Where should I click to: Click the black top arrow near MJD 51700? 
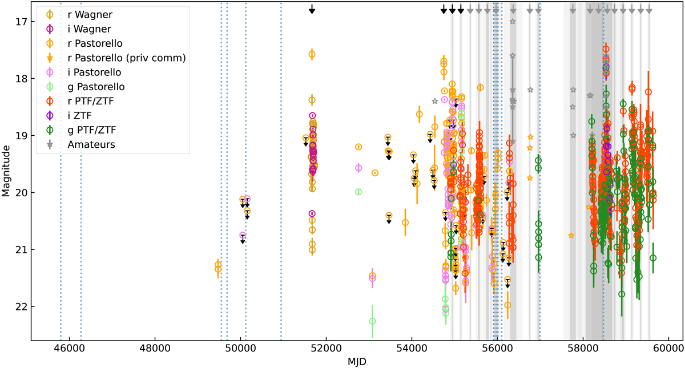pyautogui.click(x=312, y=9)
